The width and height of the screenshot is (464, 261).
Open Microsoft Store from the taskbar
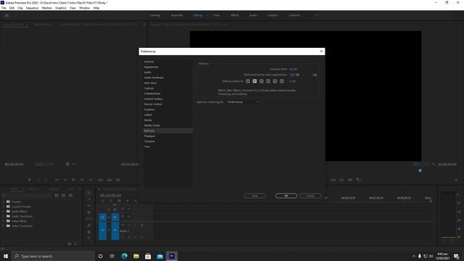(148, 256)
